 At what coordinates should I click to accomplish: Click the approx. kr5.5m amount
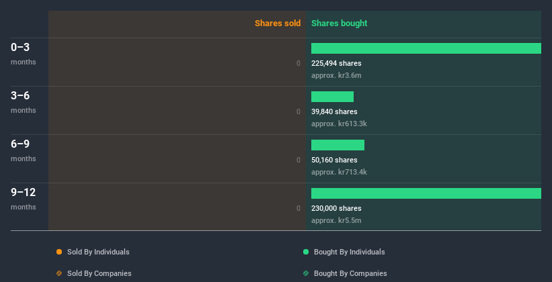[336, 220]
